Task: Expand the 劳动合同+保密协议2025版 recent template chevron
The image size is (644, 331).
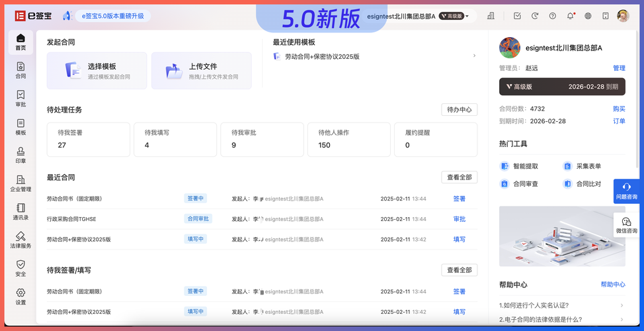Action: [x=474, y=56]
